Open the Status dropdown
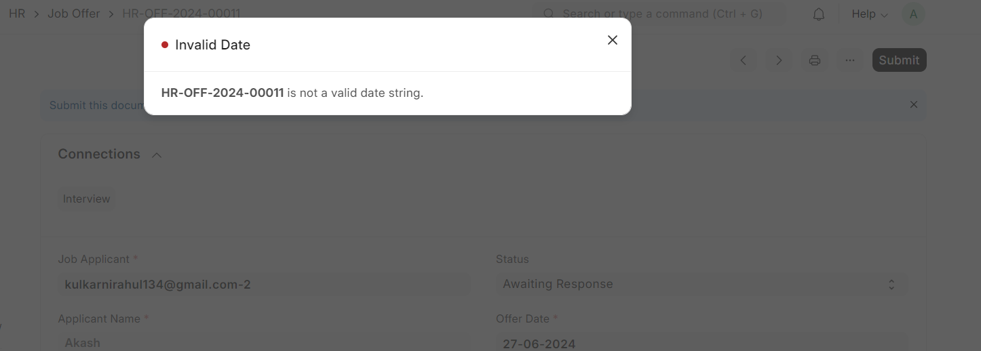Viewport: 981px width, 351px height. (701, 285)
